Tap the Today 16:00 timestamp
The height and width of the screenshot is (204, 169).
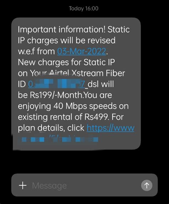(x=84, y=9)
